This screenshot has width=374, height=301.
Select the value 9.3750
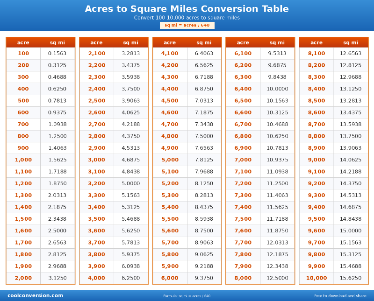(204, 278)
